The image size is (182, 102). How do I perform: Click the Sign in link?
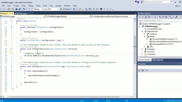point(178,6)
